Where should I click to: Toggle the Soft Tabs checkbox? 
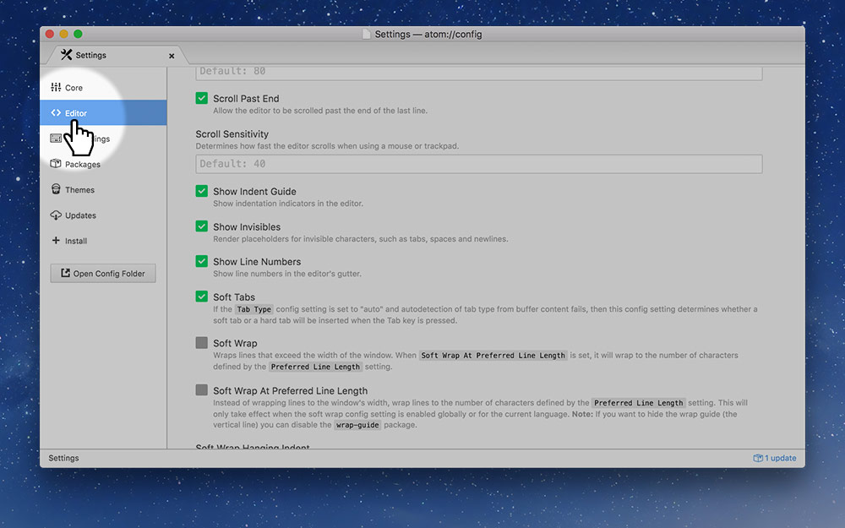click(202, 297)
